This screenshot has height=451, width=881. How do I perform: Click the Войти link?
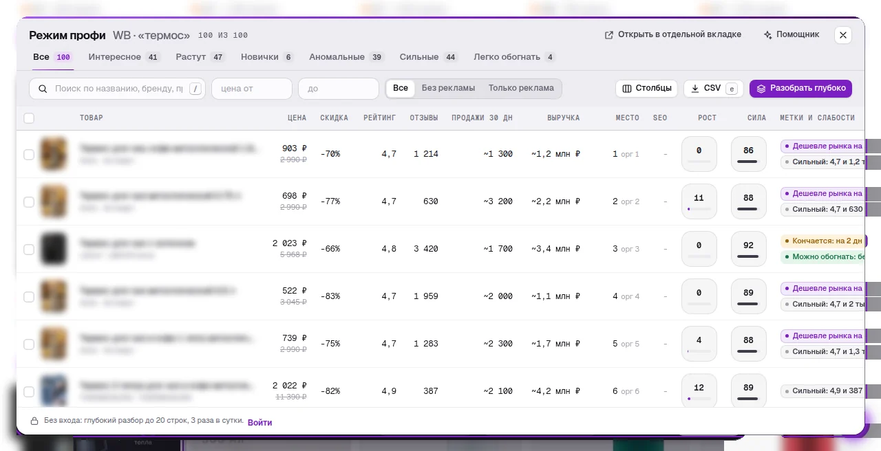click(x=259, y=423)
